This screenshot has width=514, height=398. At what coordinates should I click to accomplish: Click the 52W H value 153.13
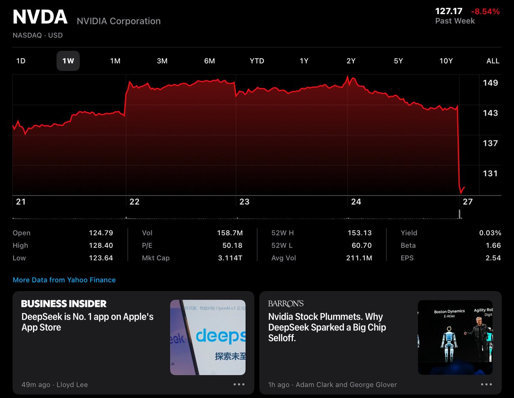click(360, 233)
